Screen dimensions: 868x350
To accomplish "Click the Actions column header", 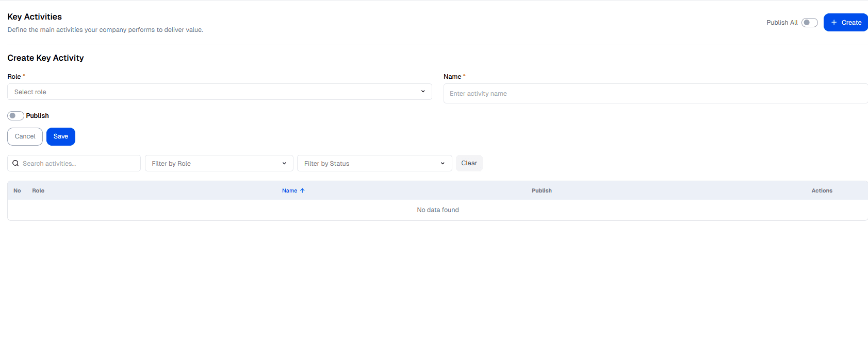I will (x=822, y=190).
